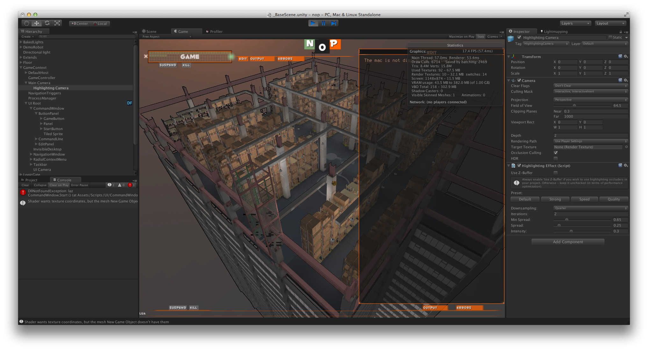Toggle the Static checkbox
The height and width of the screenshot is (350, 648).
click(610, 38)
